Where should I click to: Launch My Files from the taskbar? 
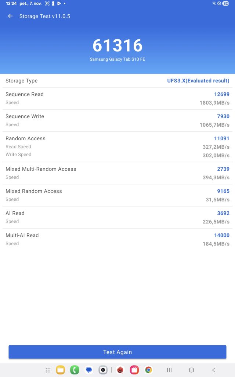click(x=61, y=370)
